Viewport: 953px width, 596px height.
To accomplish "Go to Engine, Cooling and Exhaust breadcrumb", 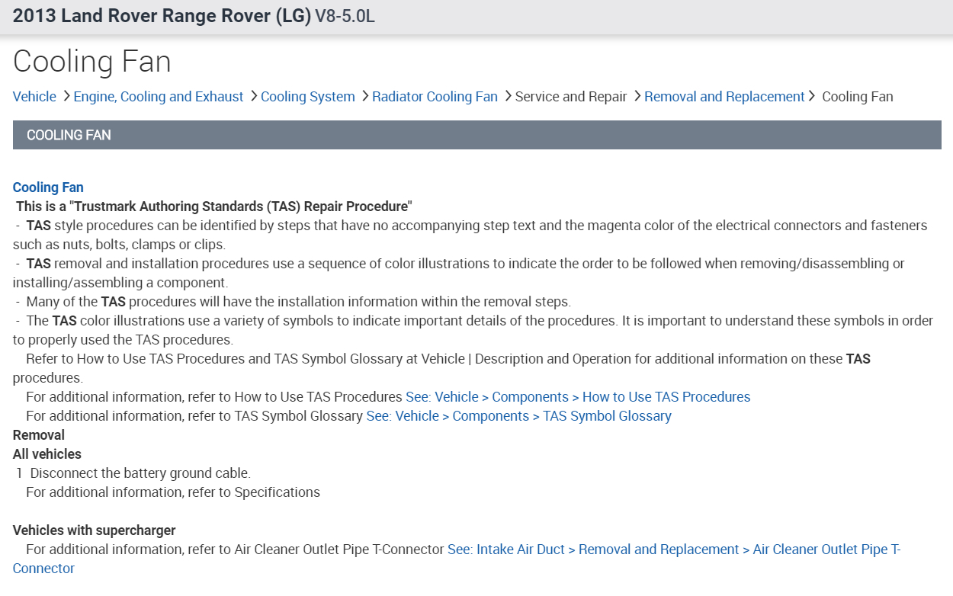I will point(159,97).
